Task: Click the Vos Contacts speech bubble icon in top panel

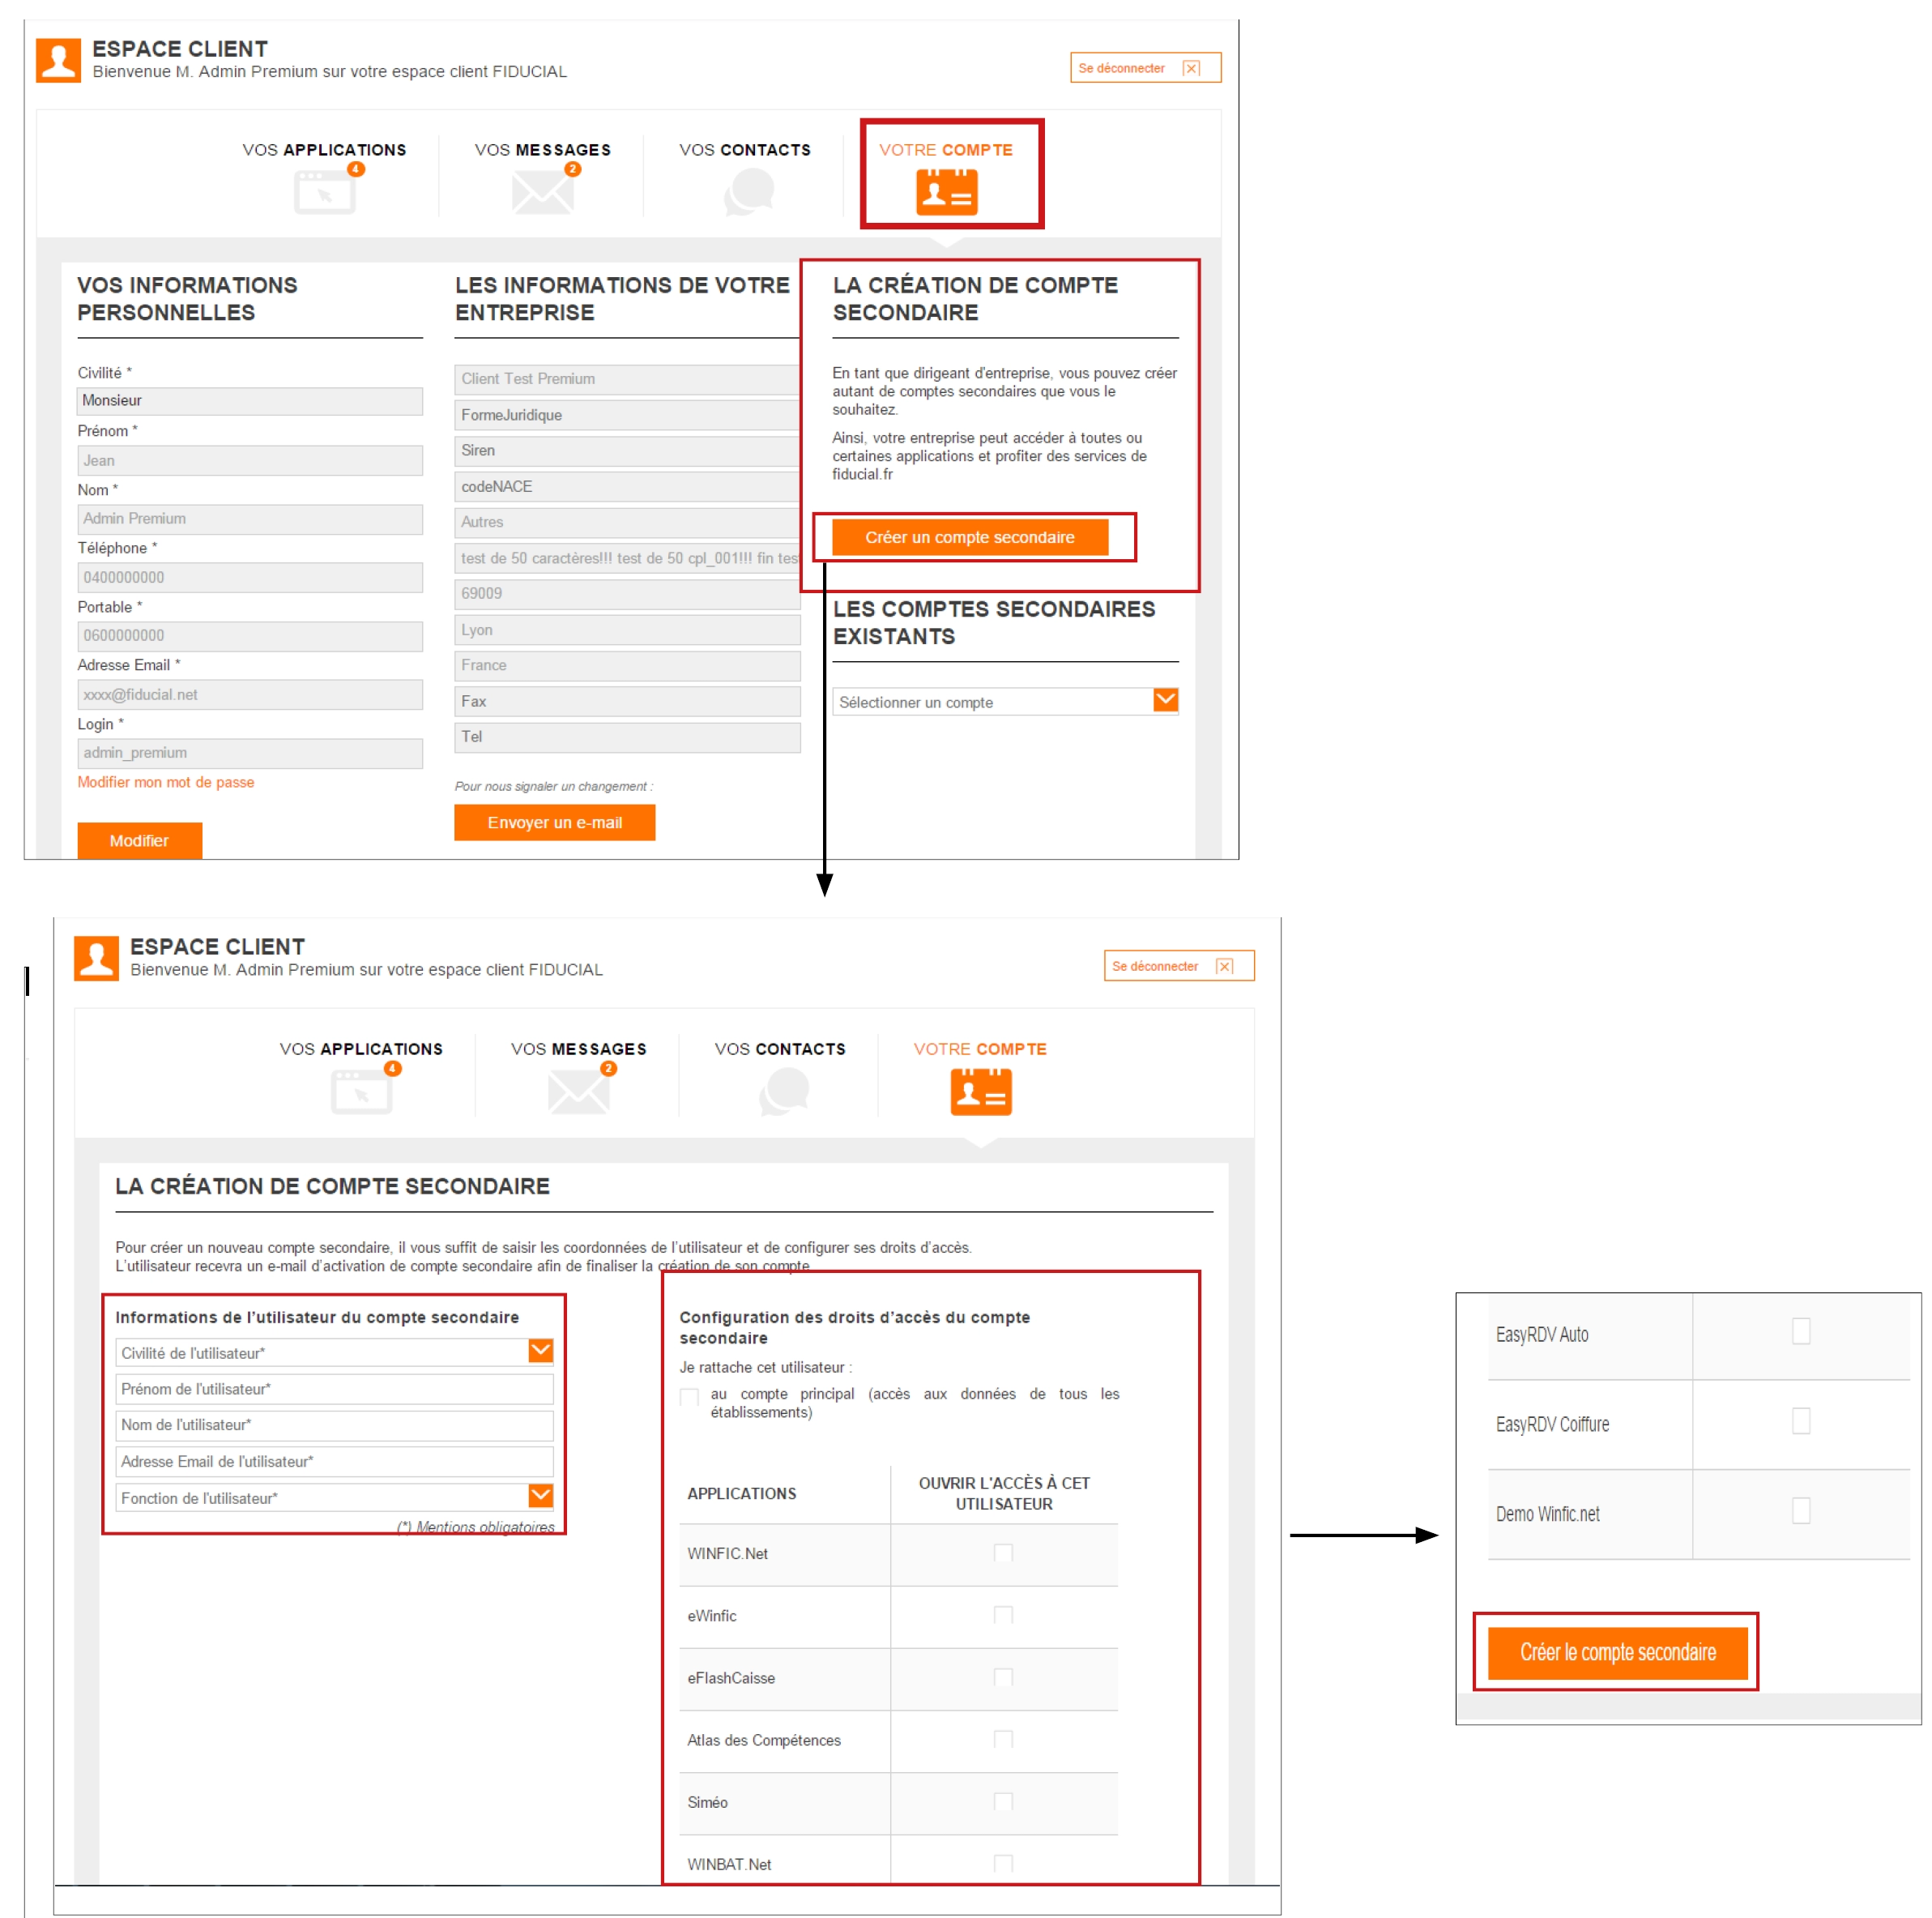Action: [x=749, y=192]
